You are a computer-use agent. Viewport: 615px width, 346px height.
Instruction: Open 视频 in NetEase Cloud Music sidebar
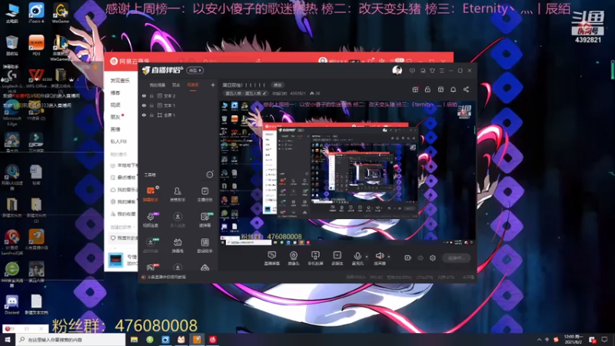[115, 105]
